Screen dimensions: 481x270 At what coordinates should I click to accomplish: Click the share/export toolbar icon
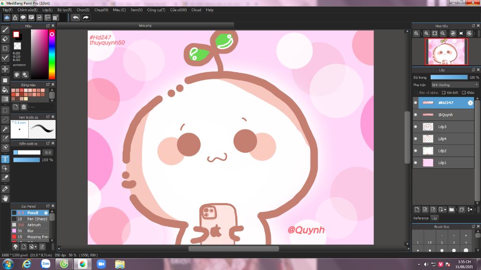pos(15,17)
